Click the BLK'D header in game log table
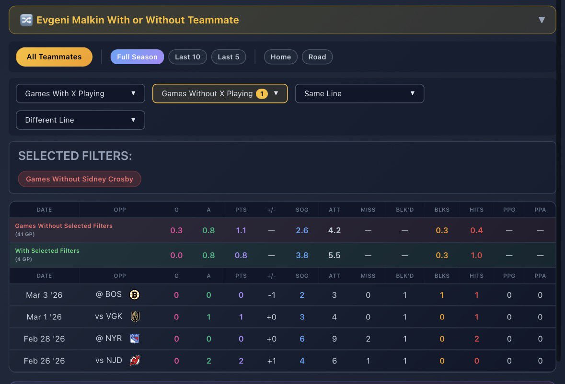The height and width of the screenshot is (384, 565). tap(404, 276)
